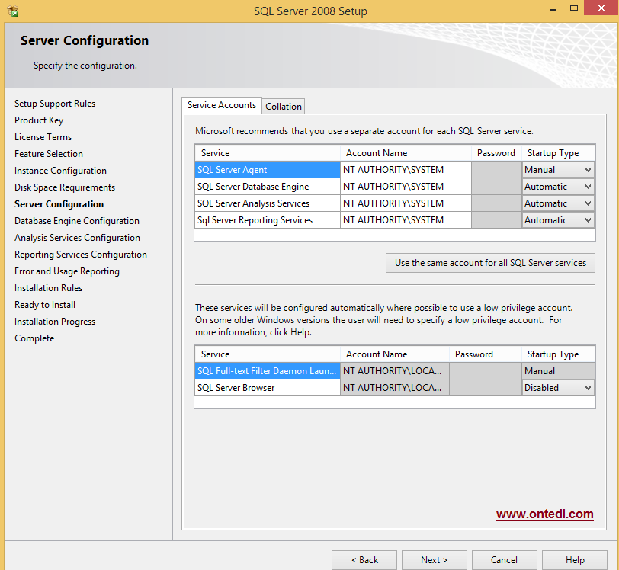Click the Complete step
619x570 pixels.
[x=34, y=338]
